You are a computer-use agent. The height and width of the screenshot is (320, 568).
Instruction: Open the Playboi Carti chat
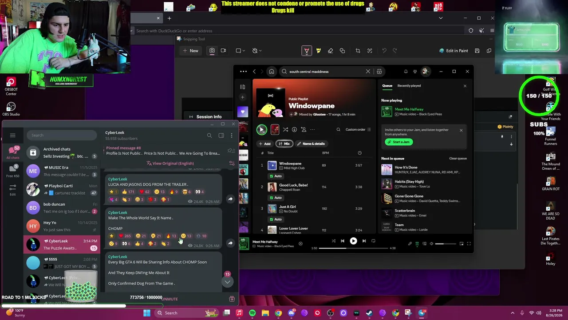(62, 189)
